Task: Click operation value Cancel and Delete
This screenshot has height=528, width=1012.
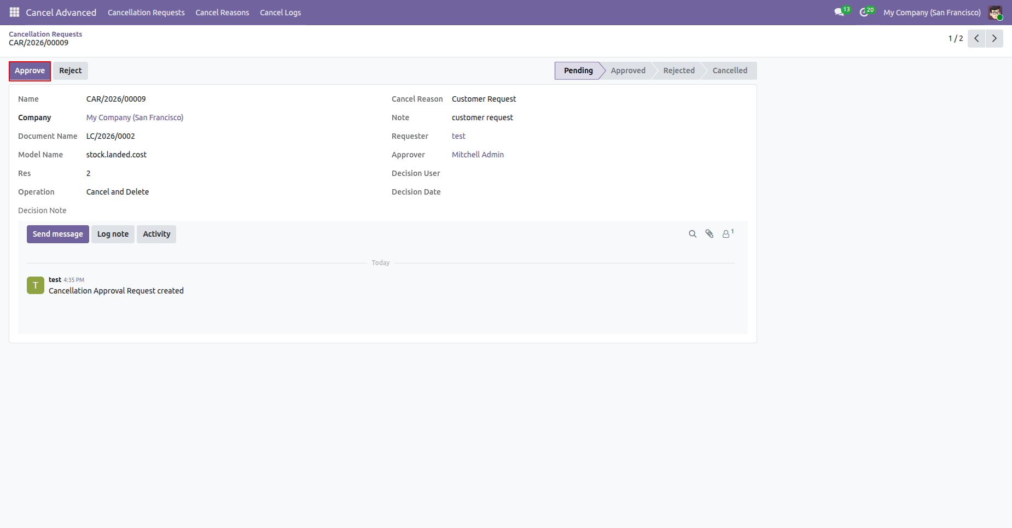Action: [118, 192]
